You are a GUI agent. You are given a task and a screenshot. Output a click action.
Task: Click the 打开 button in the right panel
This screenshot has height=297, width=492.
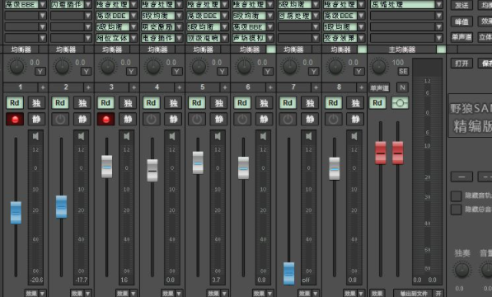click(462, 63)
